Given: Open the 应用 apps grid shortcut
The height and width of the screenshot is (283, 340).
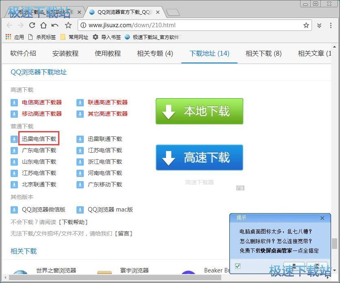Looking at the screenshot, I should click(x=15, y=37).
